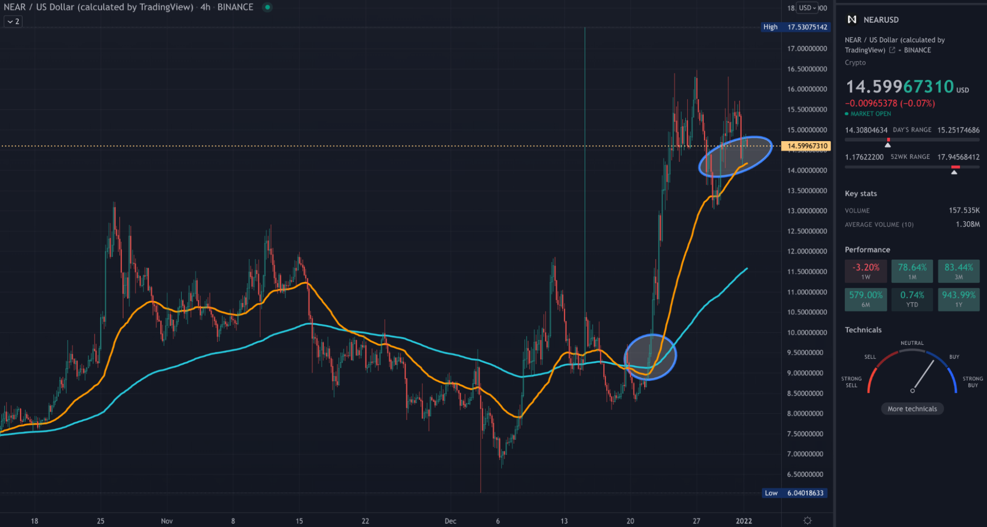987x527 pixels.
Task: Select the 1W performance tile
Action: point(866,271)
